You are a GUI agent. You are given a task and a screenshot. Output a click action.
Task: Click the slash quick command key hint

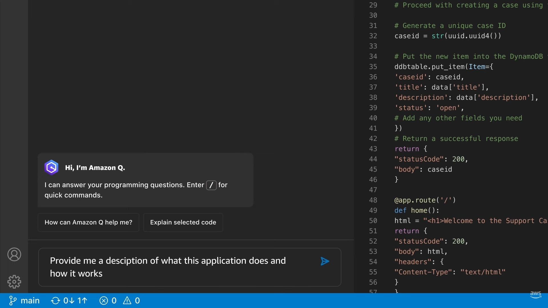(x=211, y=185)
